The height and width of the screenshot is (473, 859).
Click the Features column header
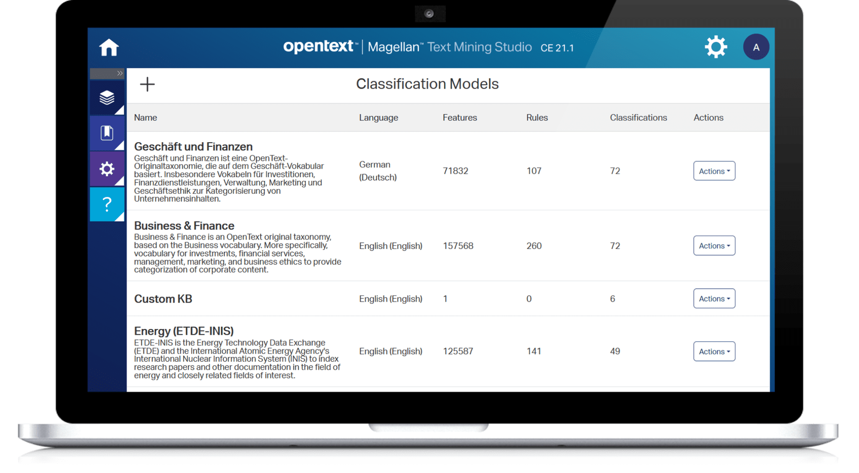459,118
